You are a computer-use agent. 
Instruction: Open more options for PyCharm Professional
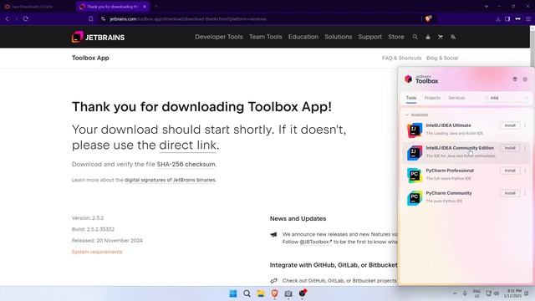(526, 171)
